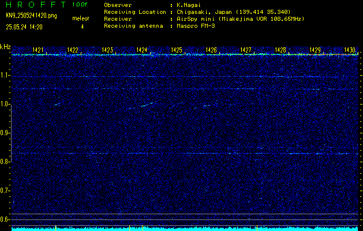363x231 pixels.
Task: Select the AirSpy mini receiver description
Action: (x=240, y=18)
